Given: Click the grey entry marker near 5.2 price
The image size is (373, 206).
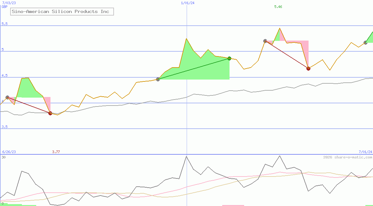Looking at the screenshot, I should (265, 41).
